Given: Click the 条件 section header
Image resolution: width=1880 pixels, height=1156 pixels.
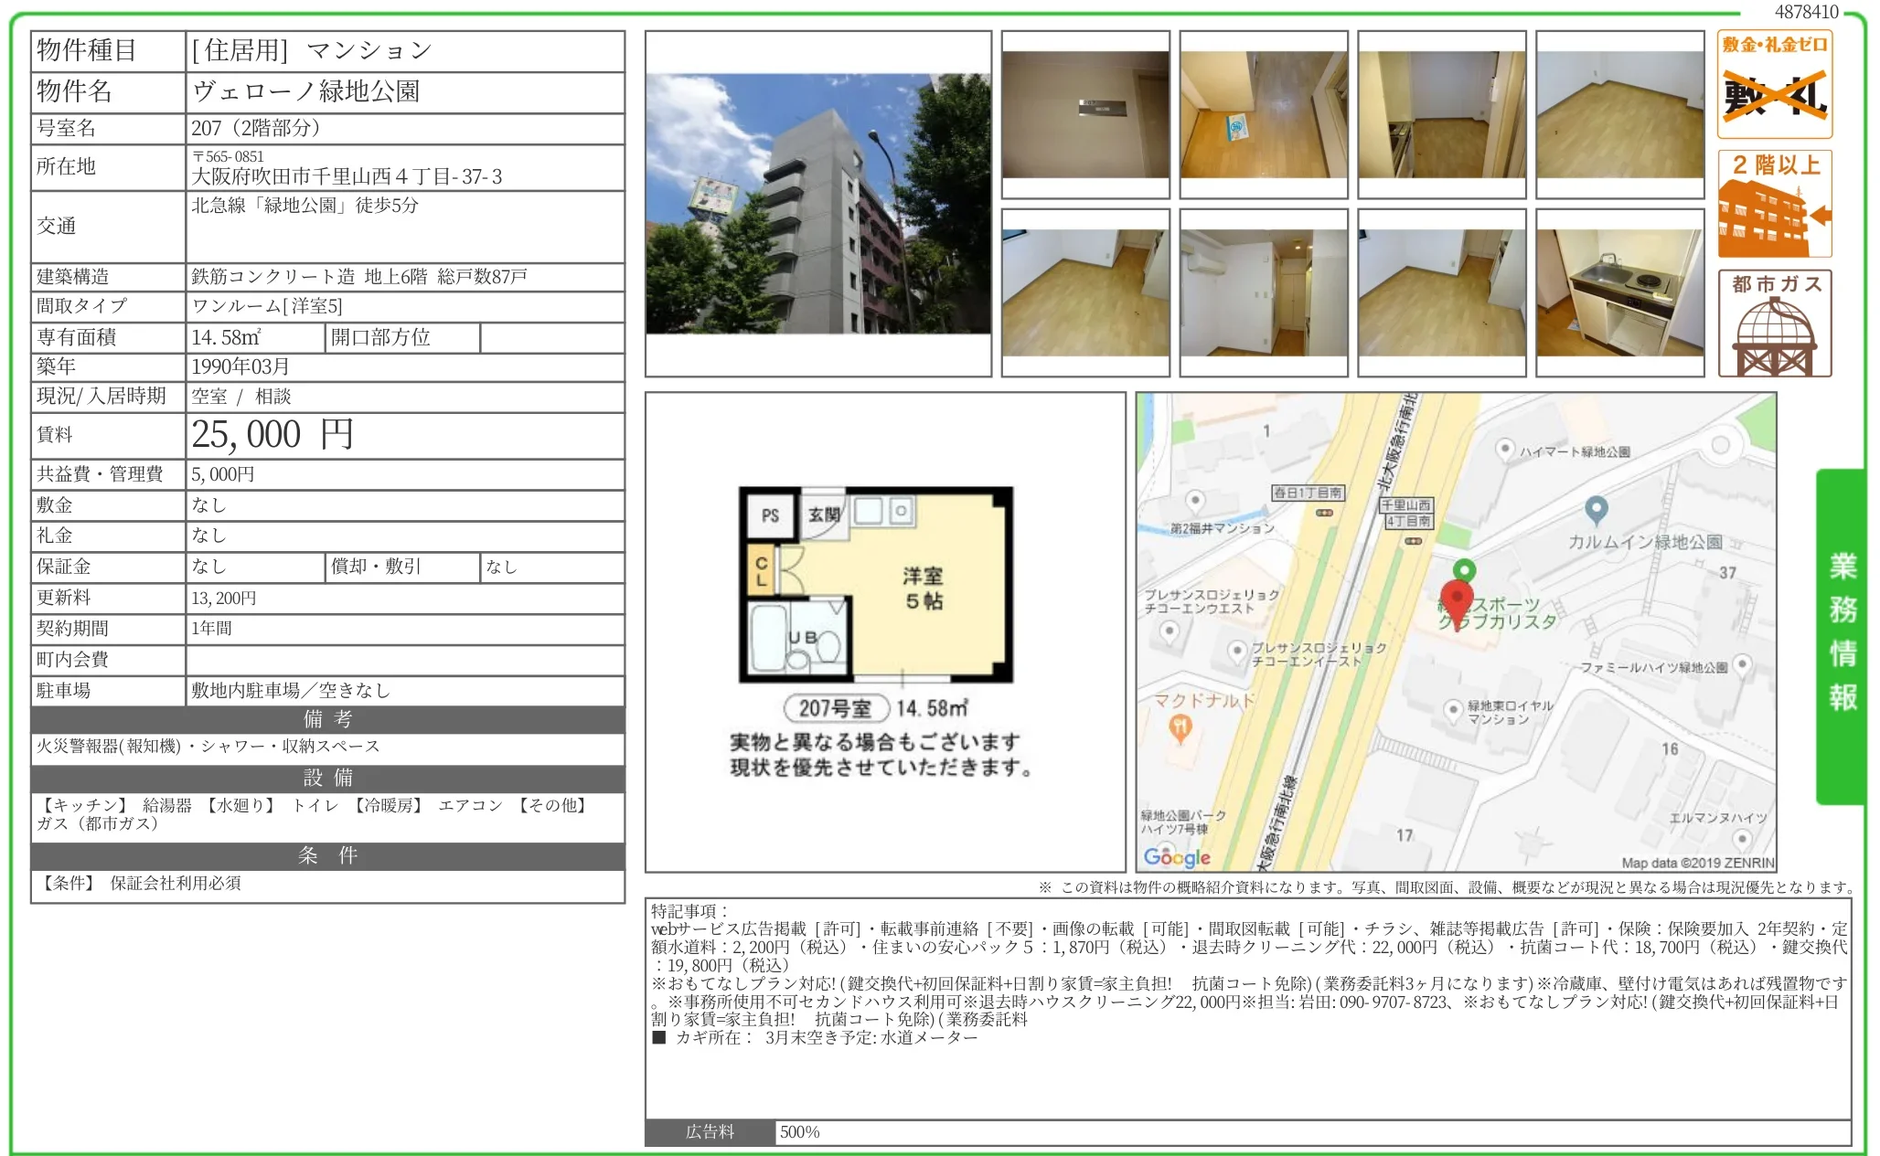Looking at the screenshot, I should coord(327,855).
